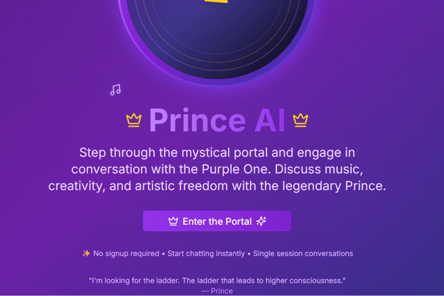Screen dimensions: 444x296
Task: Open chat via Enter the Portal button
Action: [217, 221]
